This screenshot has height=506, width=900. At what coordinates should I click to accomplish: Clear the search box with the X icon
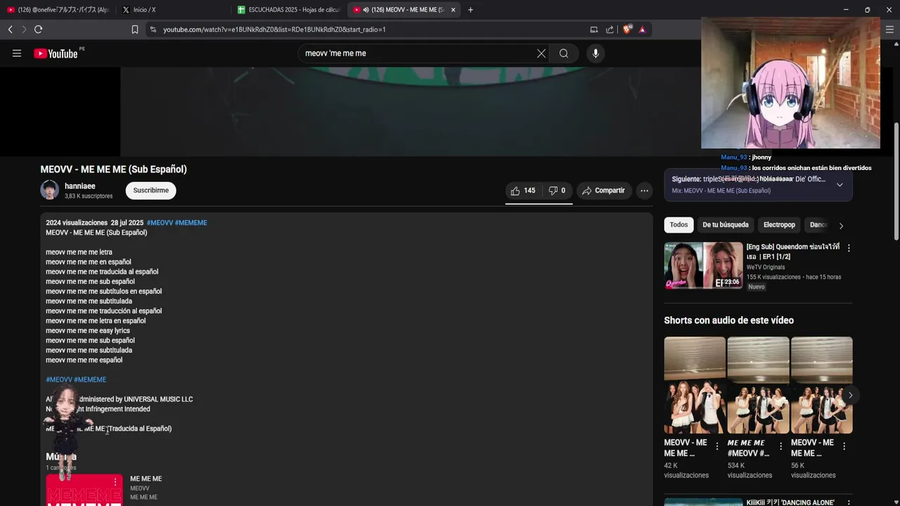(541, 53)
